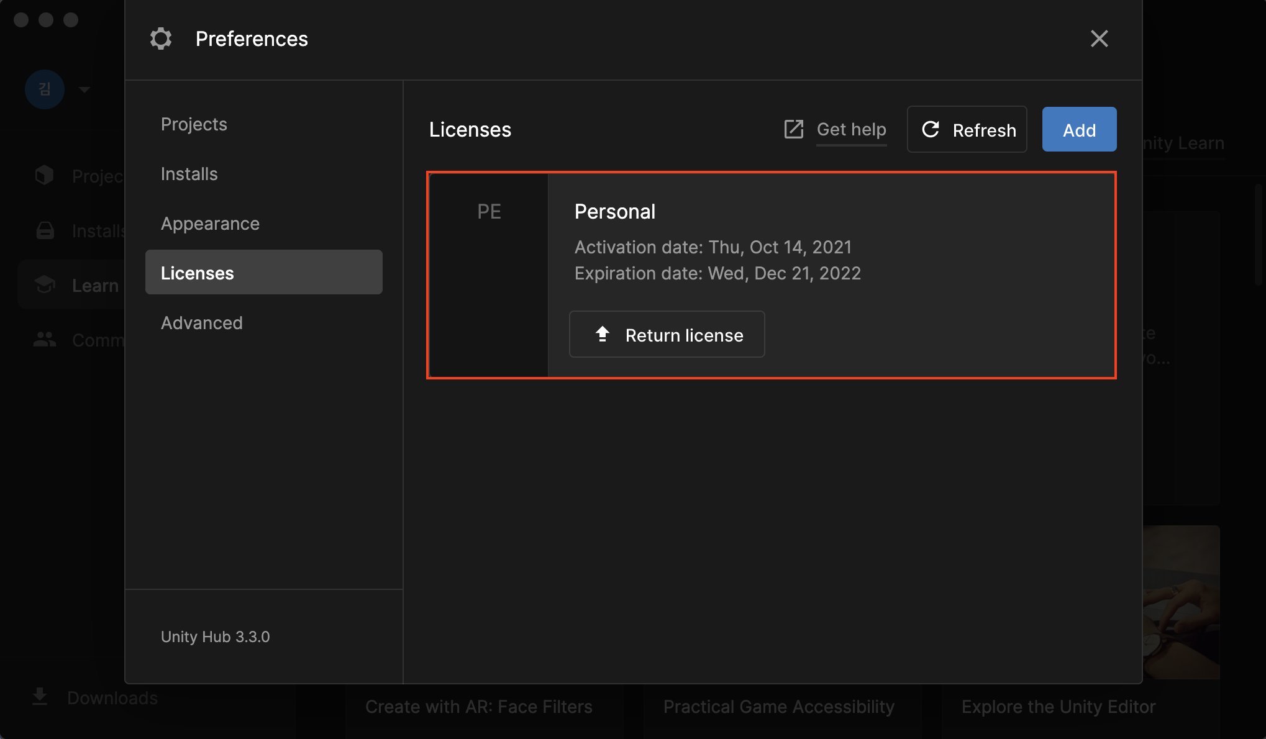
Task: Click the Return license upload arrow icon
Action: [602, 334]
